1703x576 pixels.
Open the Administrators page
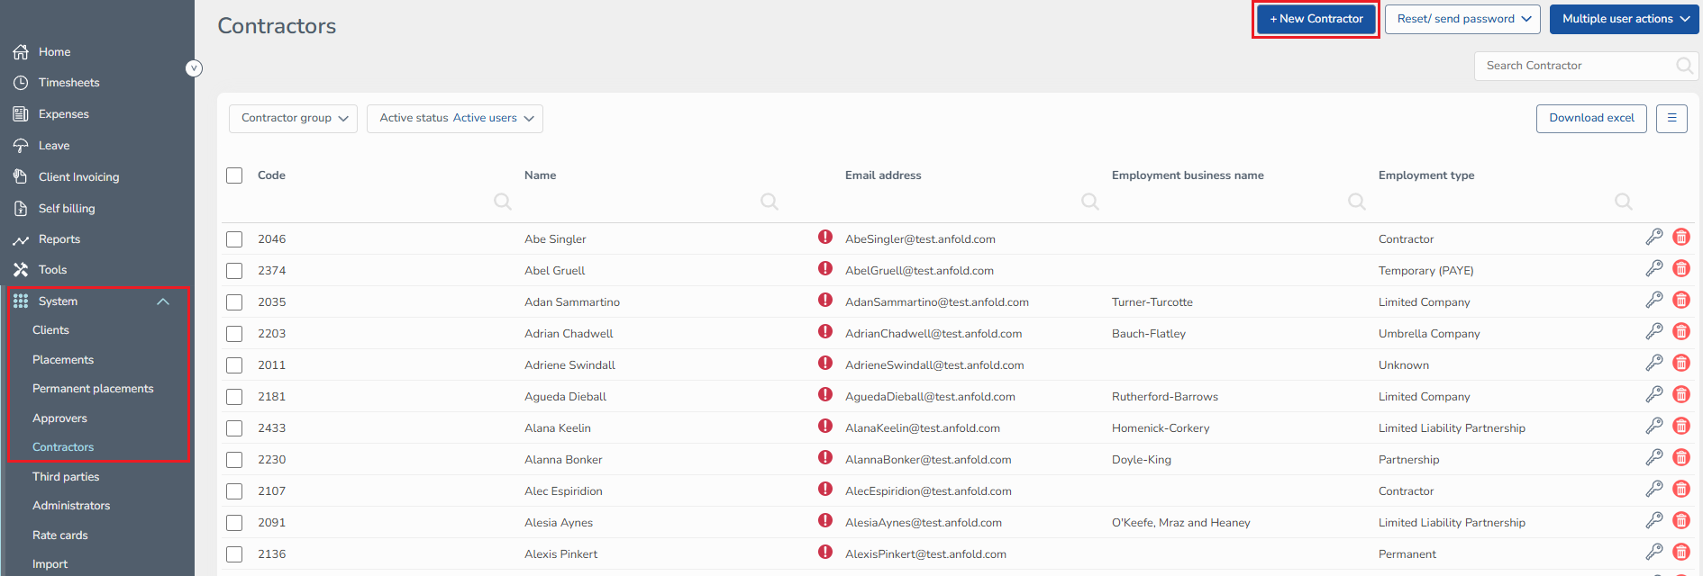[71, 506]
